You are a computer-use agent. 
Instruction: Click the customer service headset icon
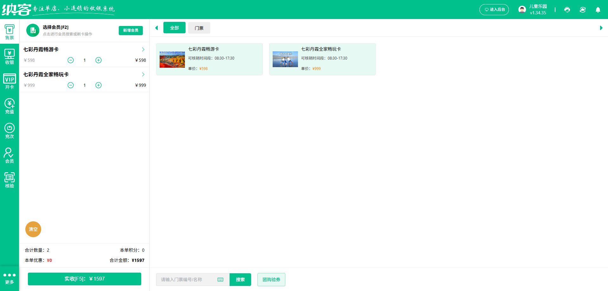pyautogui.click(x=567, y=10)
